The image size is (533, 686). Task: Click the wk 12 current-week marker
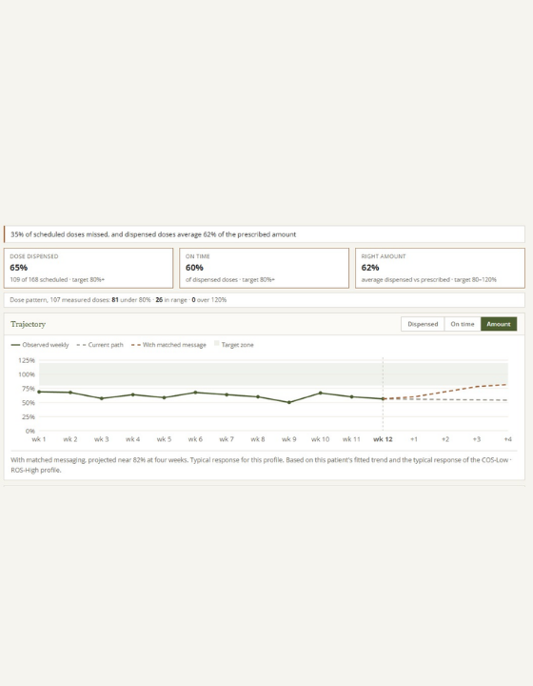[383, 398]
